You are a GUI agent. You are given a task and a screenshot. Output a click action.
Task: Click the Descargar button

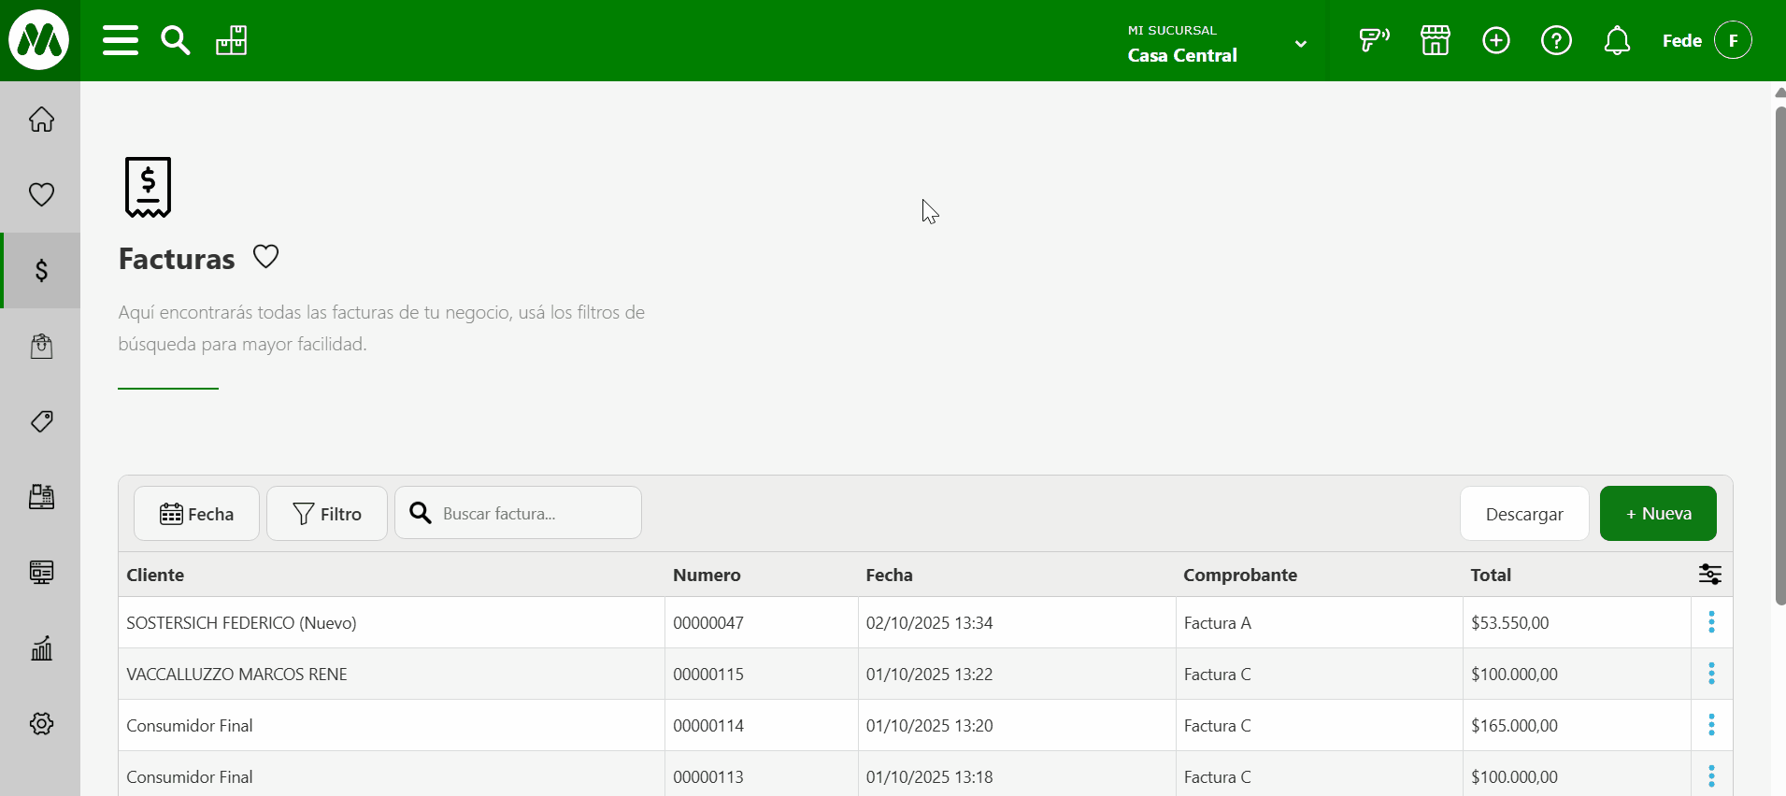tap(1523, 514)
